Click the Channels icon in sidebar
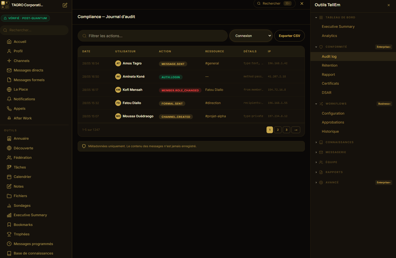 point(9,61)
